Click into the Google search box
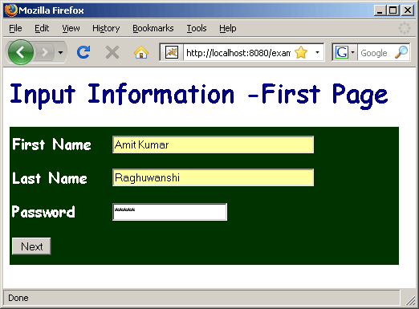This screenshot has width=419, height=309. [376, 53]
